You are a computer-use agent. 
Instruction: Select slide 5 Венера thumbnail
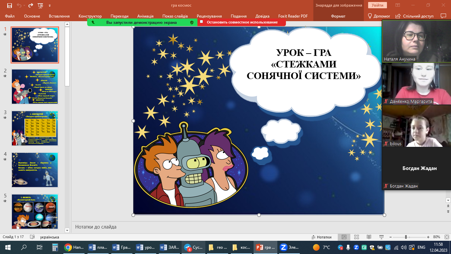[x=35, y=212]
